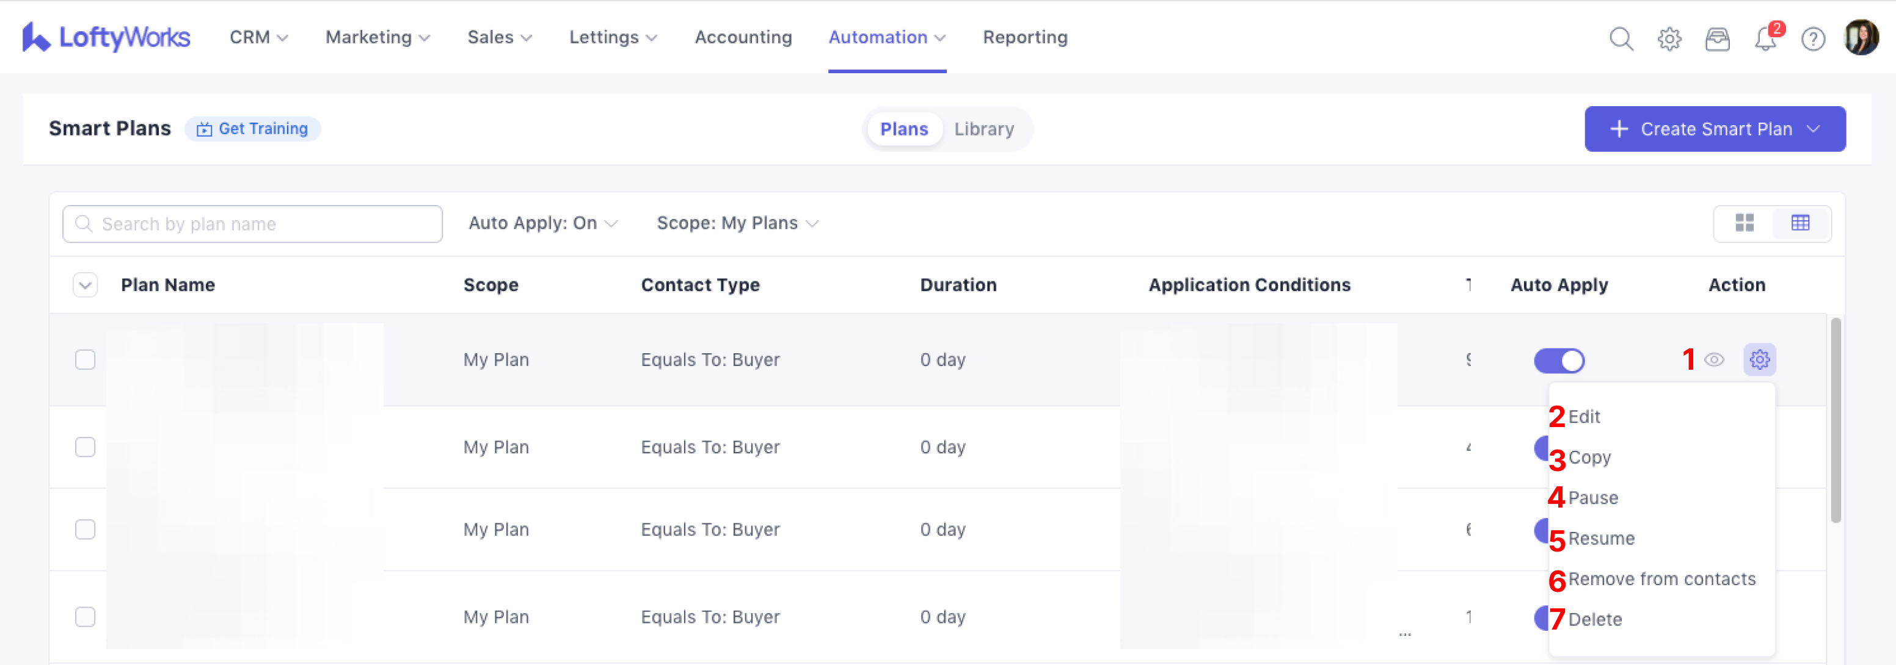Open the Get Training link

point(252,129)
